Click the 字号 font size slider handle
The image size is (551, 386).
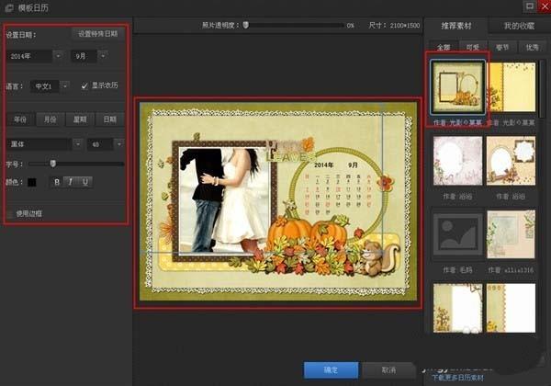53,164
